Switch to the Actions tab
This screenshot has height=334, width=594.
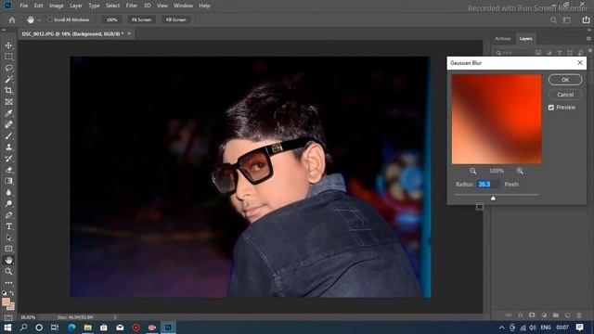click(x=503, y=39)
